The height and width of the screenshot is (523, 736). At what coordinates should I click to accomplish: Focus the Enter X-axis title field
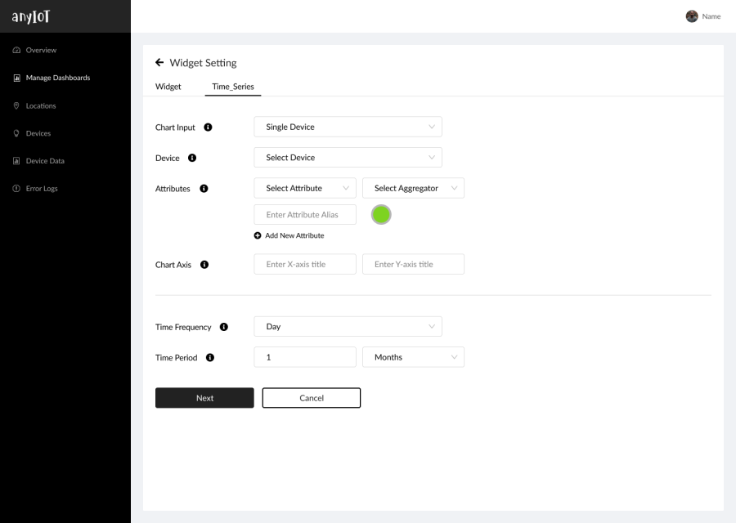click(x=305, y=264)
